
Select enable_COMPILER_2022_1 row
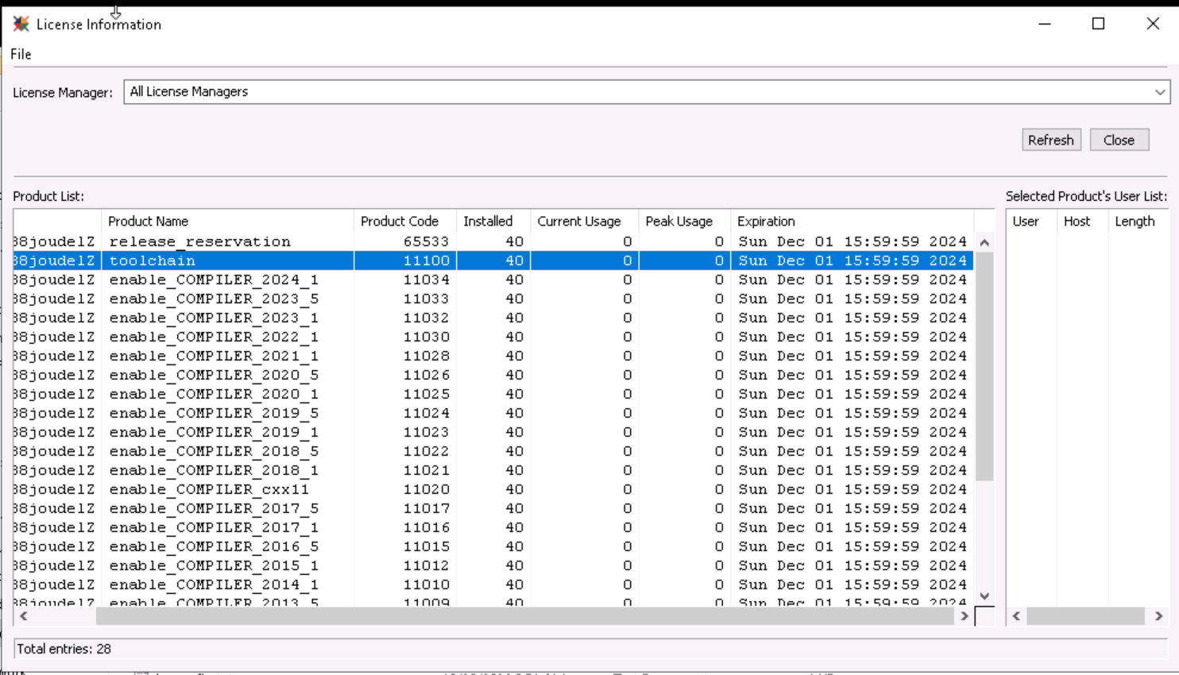tap(493, 337)
